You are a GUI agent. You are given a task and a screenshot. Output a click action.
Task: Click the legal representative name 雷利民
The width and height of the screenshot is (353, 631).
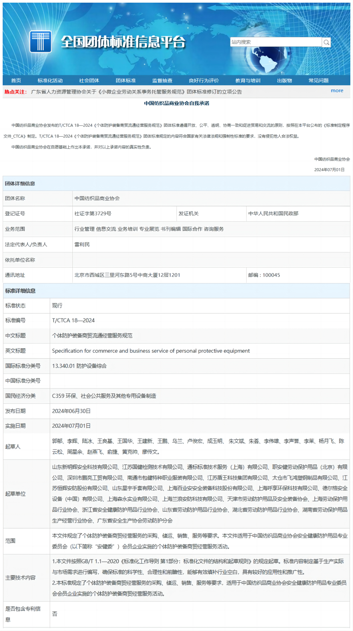pyautogui.click(x=82, y=245)
